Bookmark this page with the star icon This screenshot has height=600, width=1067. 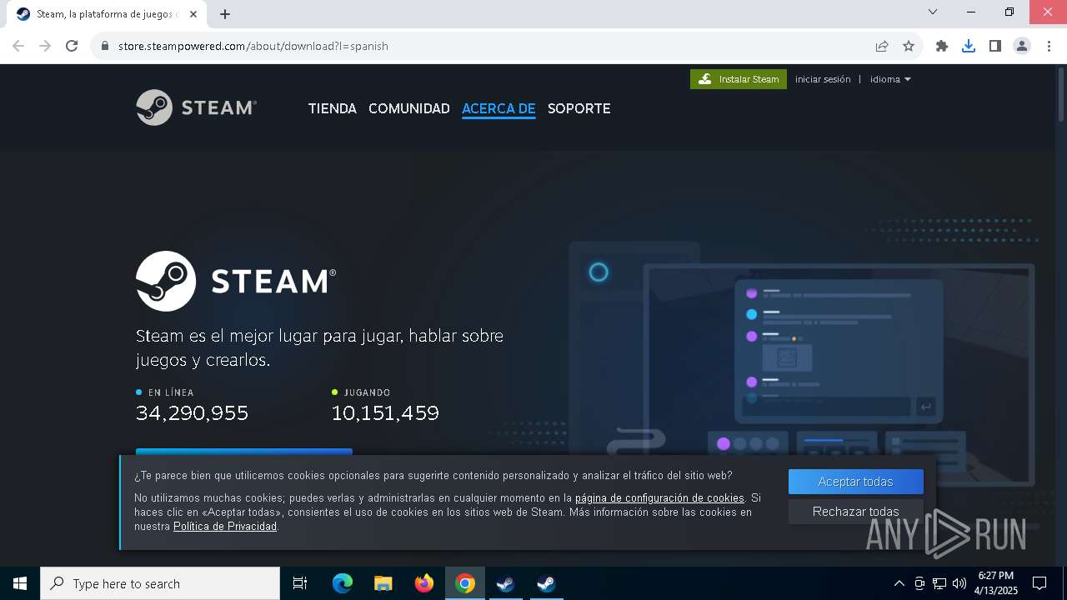pyautogui.click(x=909, y=46)
